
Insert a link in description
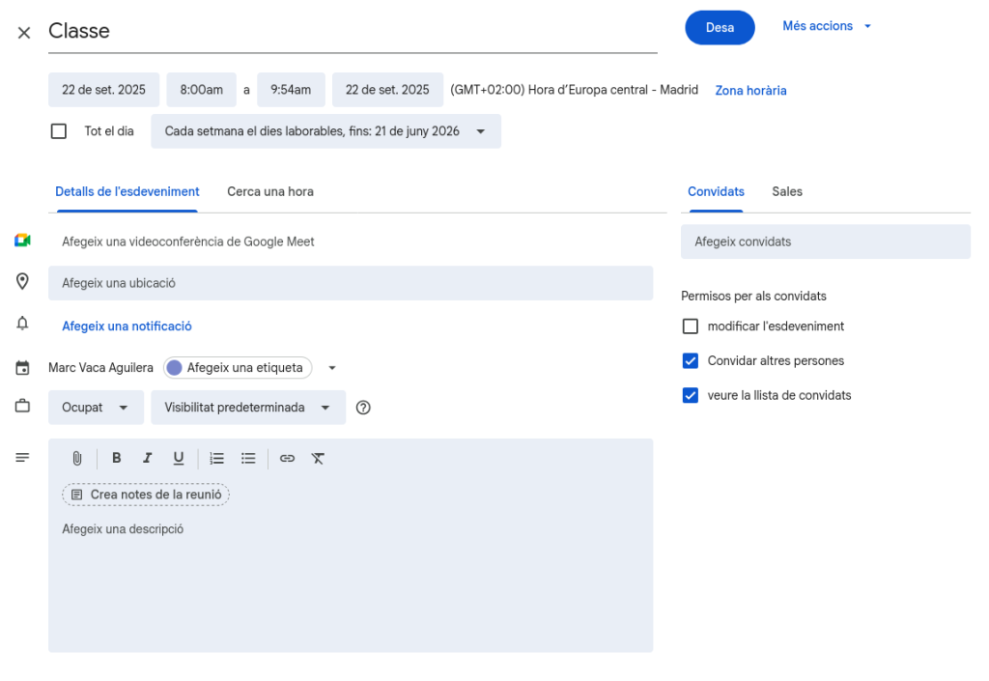[287, 459]
